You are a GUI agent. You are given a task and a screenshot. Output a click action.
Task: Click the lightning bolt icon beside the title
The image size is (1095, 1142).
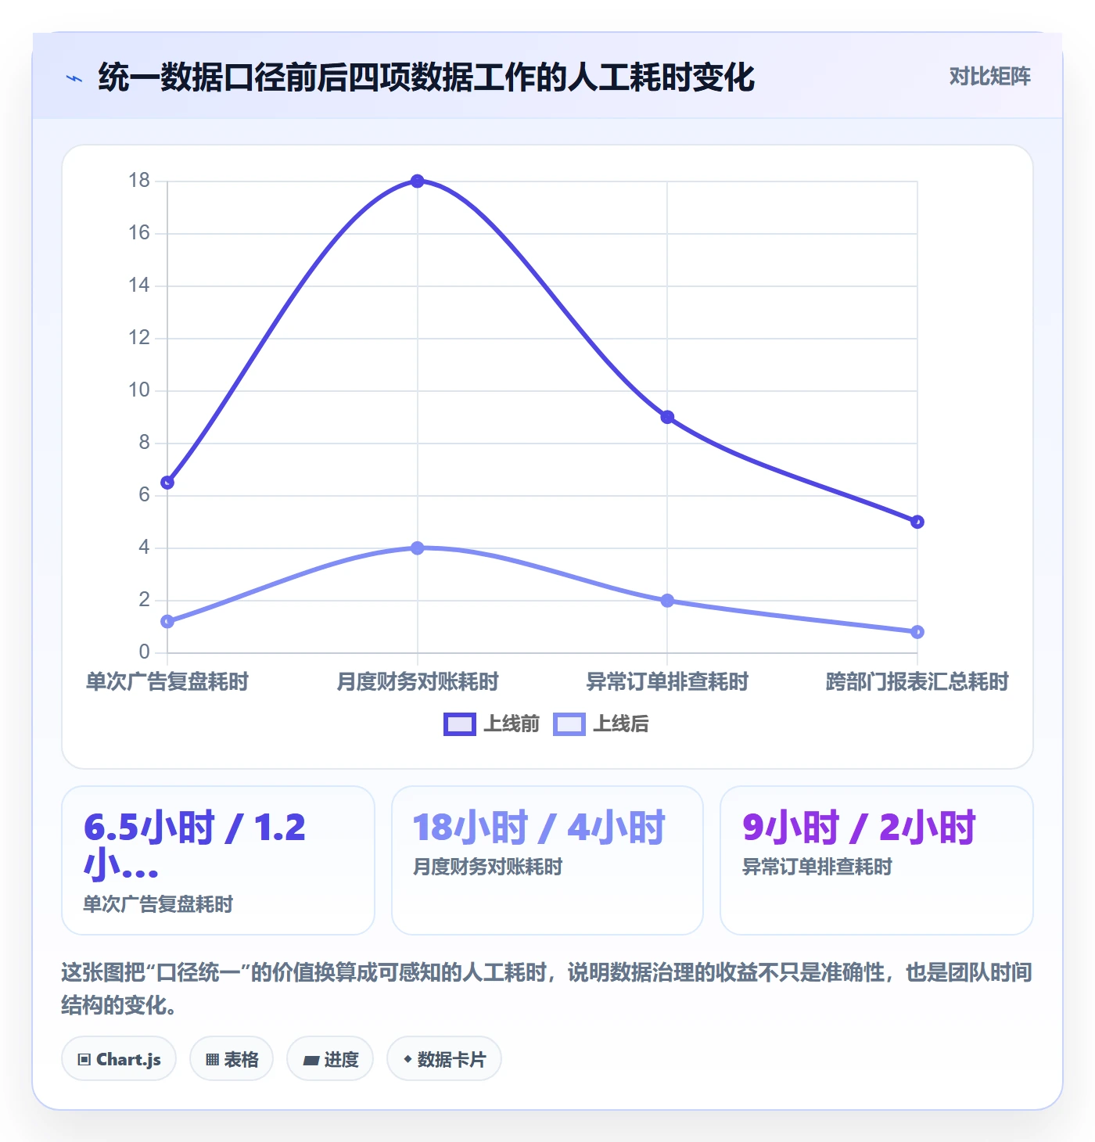(x=74, y=78)
